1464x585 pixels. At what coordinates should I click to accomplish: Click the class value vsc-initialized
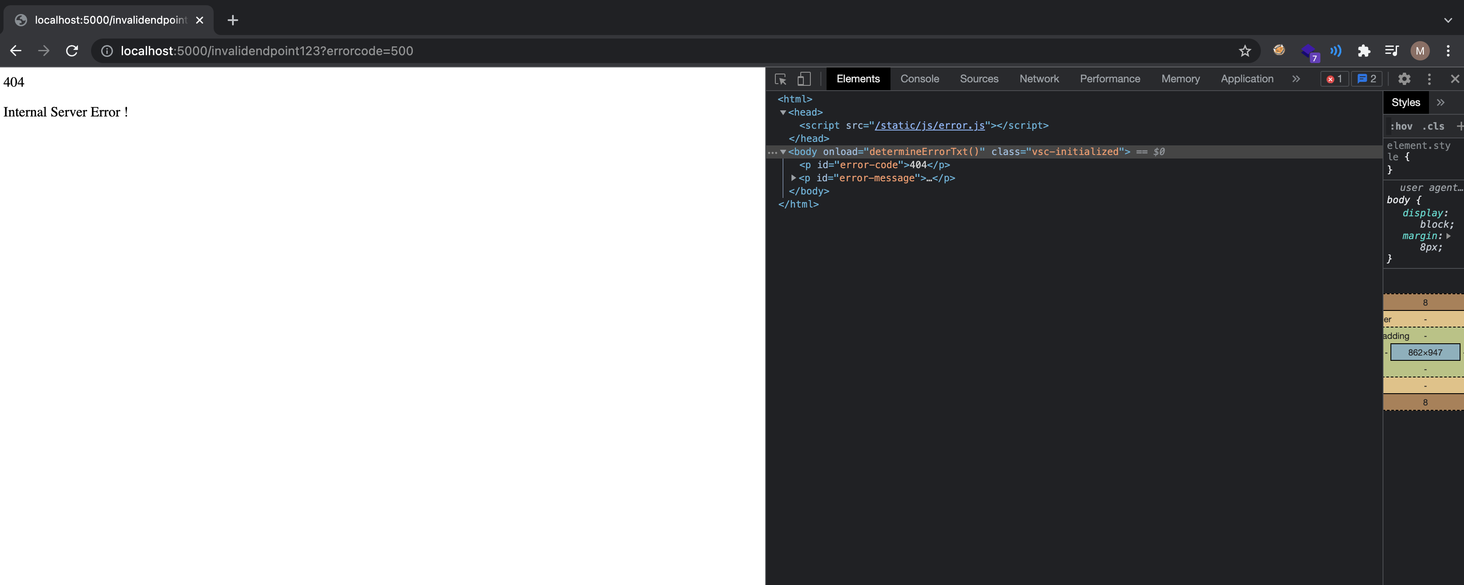1075,152
